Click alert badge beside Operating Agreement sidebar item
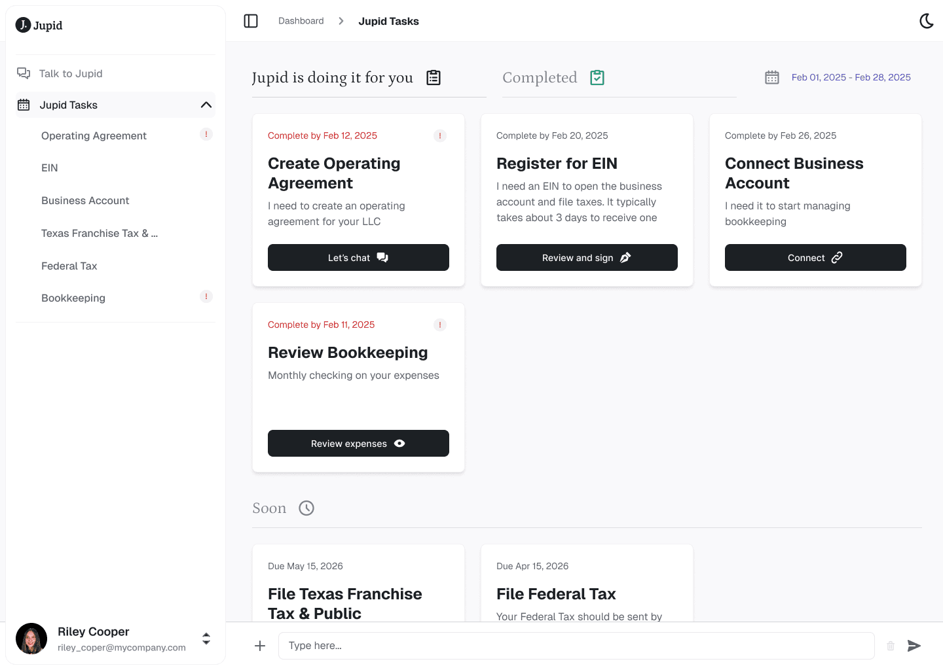 206,134
